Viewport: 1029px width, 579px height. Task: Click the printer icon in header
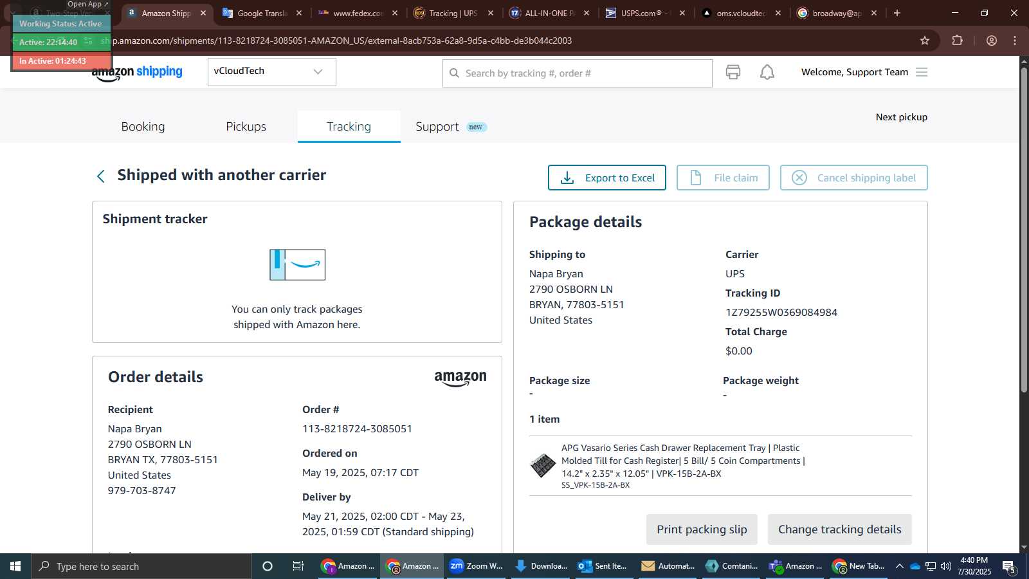click(733, 72)
